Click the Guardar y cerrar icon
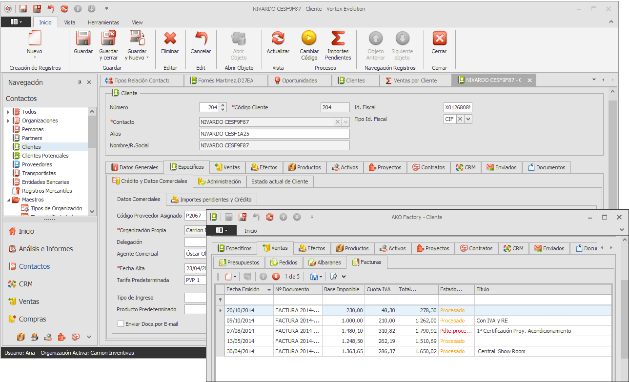The height and width of the screenshot is (382, 629). (x=108, y=39)
